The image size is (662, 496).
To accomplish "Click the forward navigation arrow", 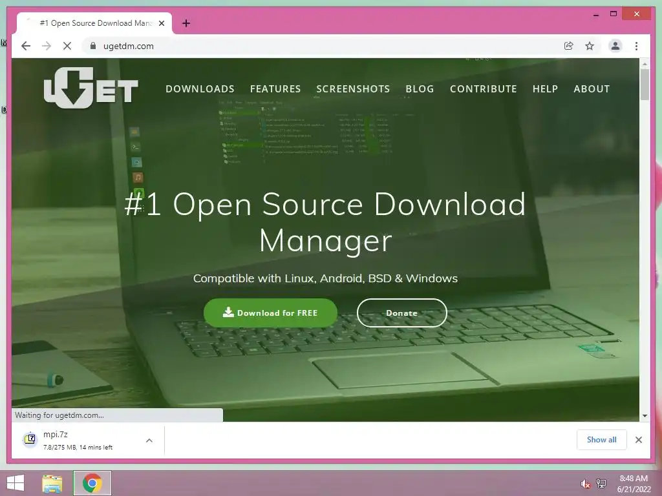I will [x=47, y=46].
